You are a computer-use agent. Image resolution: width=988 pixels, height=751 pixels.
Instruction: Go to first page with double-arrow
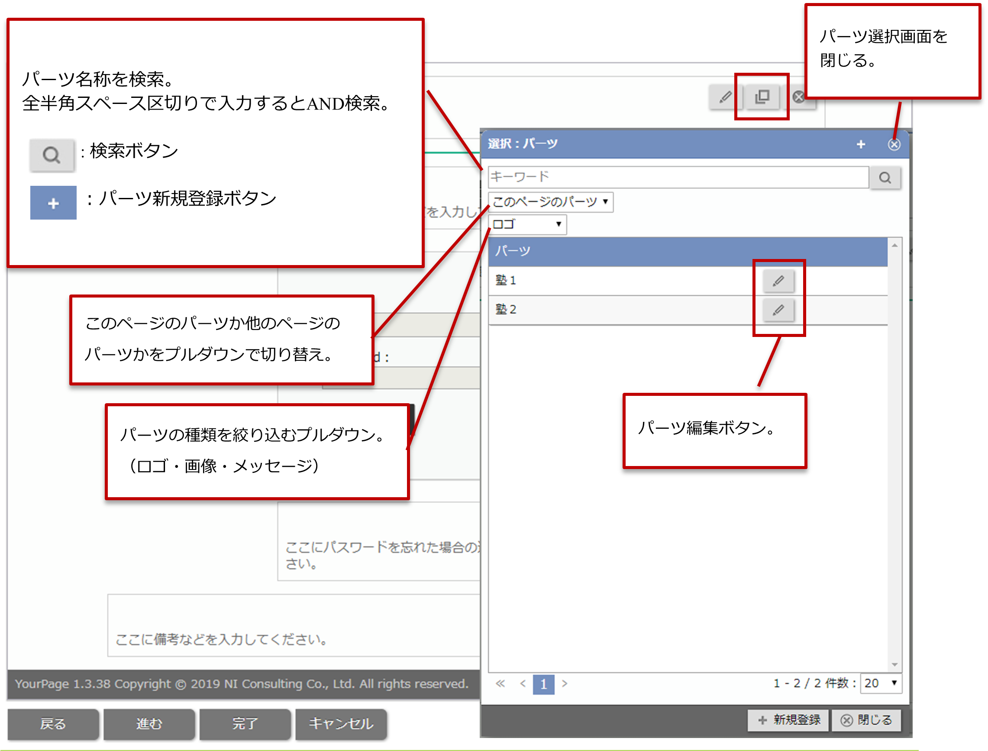(x=500, y=684)
